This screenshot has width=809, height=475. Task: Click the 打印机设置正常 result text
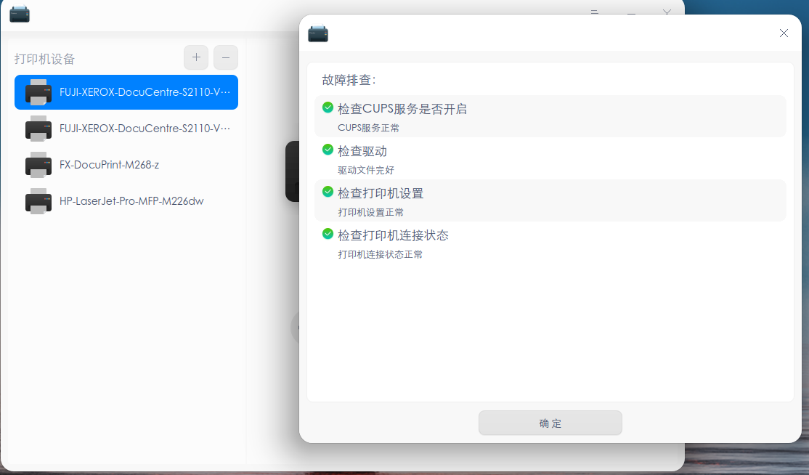point(370,213)
